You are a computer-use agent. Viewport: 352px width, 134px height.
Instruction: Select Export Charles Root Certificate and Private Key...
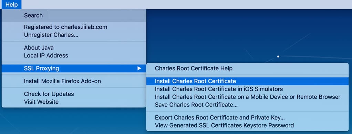tap(247, 117)
